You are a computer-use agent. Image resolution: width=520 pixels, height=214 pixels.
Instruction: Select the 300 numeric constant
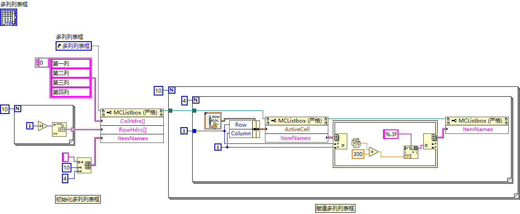click(358, 154)
